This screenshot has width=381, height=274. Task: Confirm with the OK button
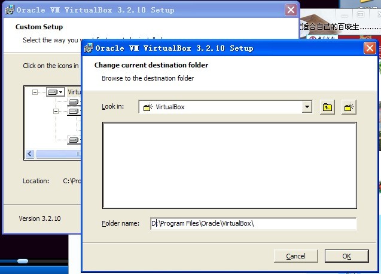pos(347,256)
